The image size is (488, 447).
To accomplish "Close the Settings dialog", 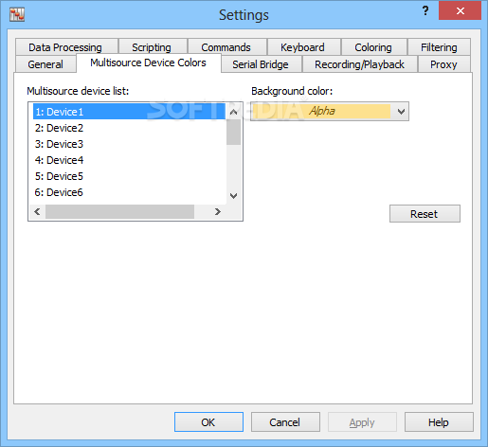I will 460,11.
